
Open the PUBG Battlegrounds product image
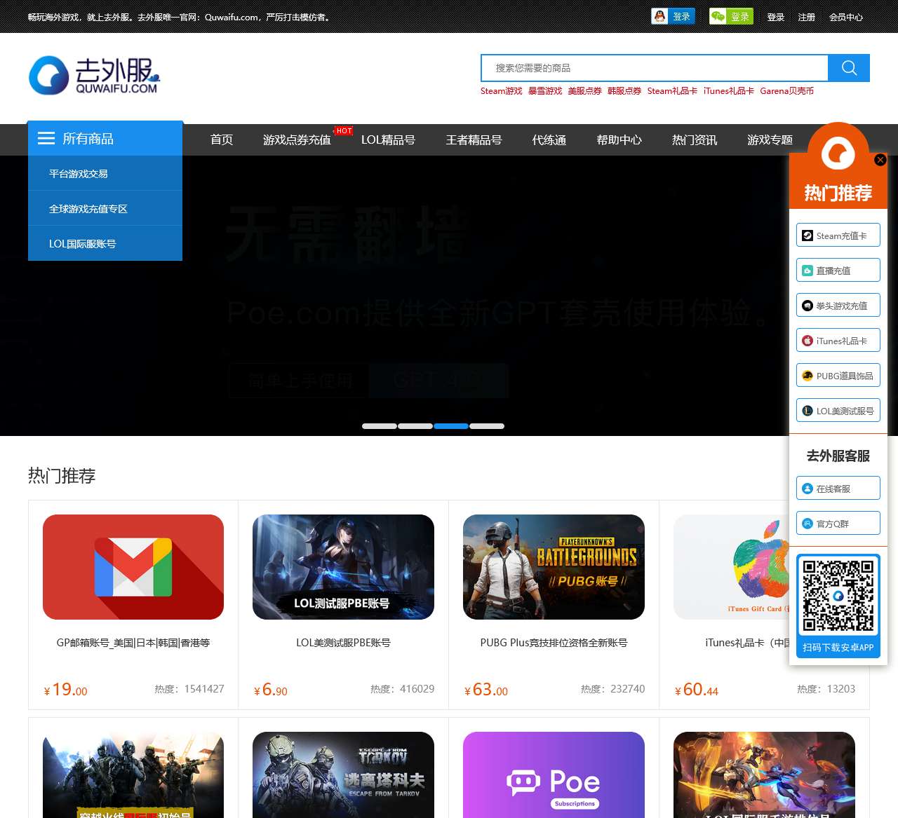tap(554, 567)
